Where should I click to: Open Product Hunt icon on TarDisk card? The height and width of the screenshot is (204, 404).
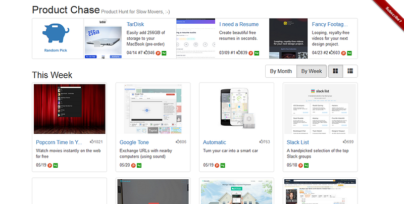158,53
